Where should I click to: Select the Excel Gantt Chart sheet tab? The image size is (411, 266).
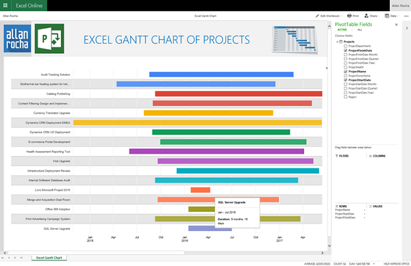tap(49, 258)
